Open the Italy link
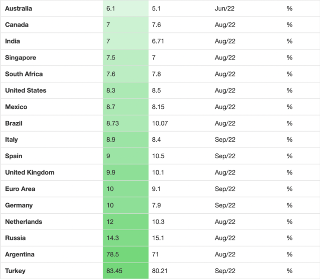This screenshot has width=320, height=279. click(x=12, y=140)
